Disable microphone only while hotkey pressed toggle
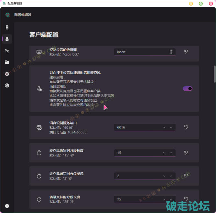The width and height of the screenshot is (216, 213). pos(188,88)
